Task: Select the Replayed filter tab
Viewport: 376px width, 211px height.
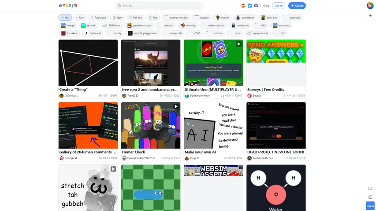Action: click(99, 18)
